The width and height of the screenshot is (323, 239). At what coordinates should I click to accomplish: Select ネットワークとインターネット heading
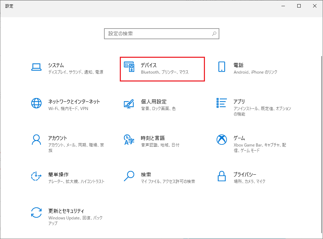pos(74,101)
